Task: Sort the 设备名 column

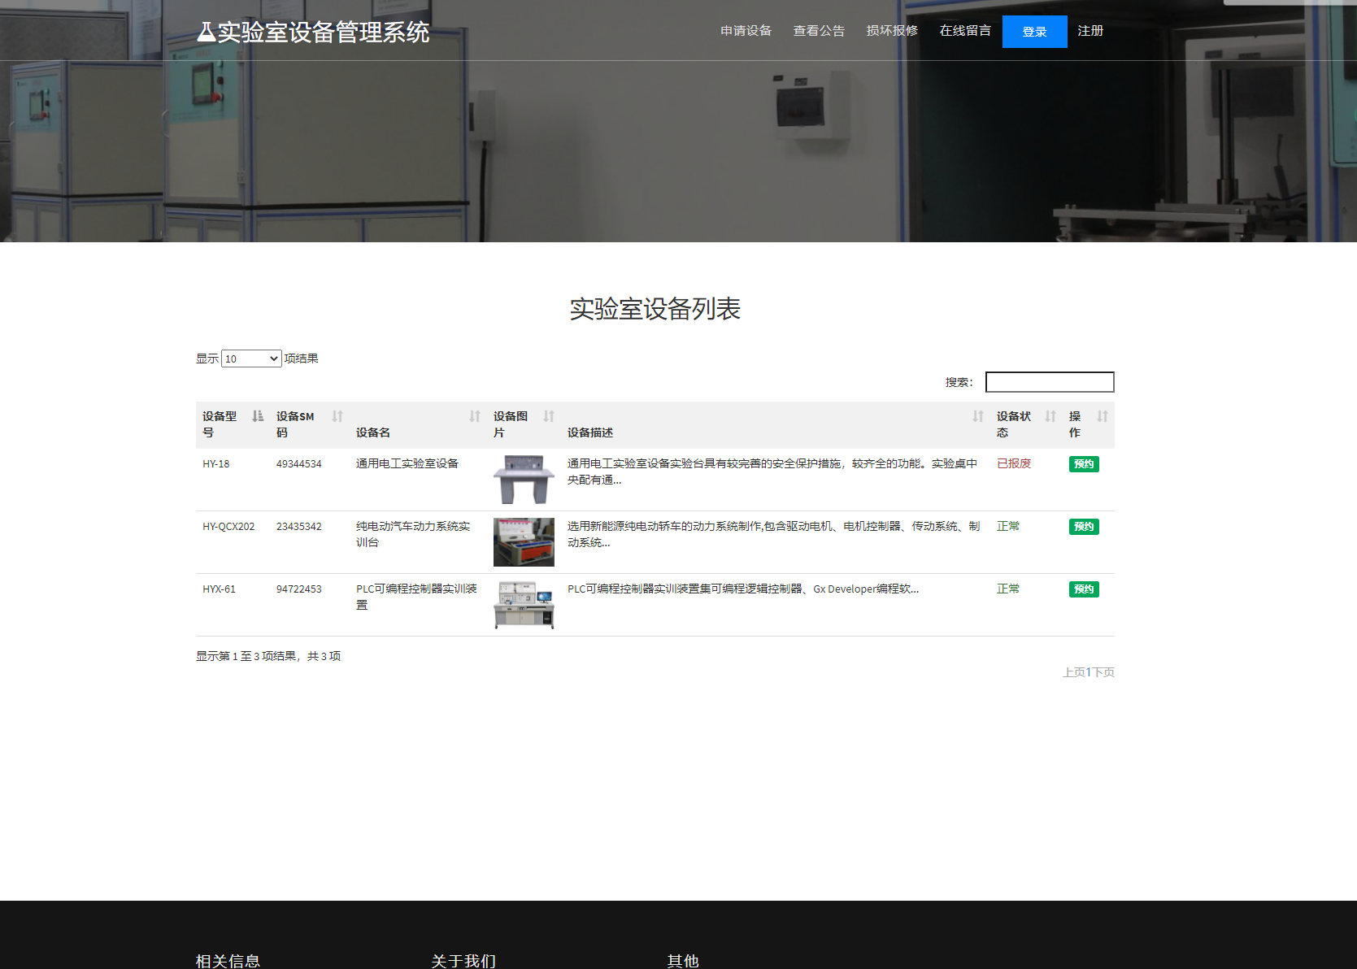Action: click(x=475, y=416)
